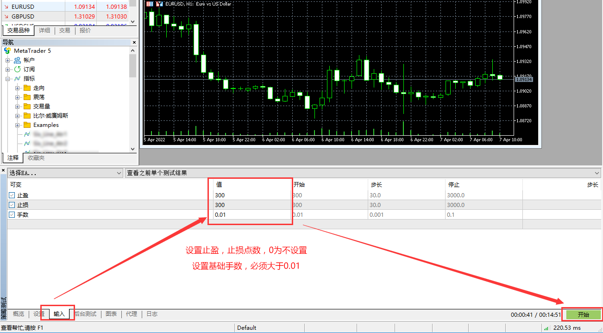Click the 止盈 value cell showing 300
The image size is (603, 333).
click(252, 195)
